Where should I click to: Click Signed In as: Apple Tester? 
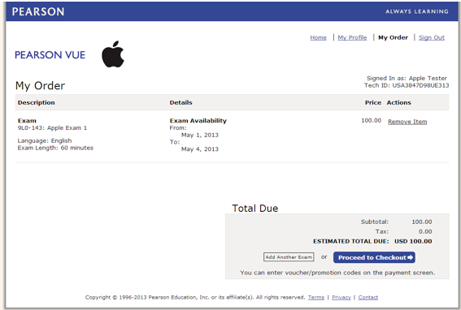tap(407, 78)
